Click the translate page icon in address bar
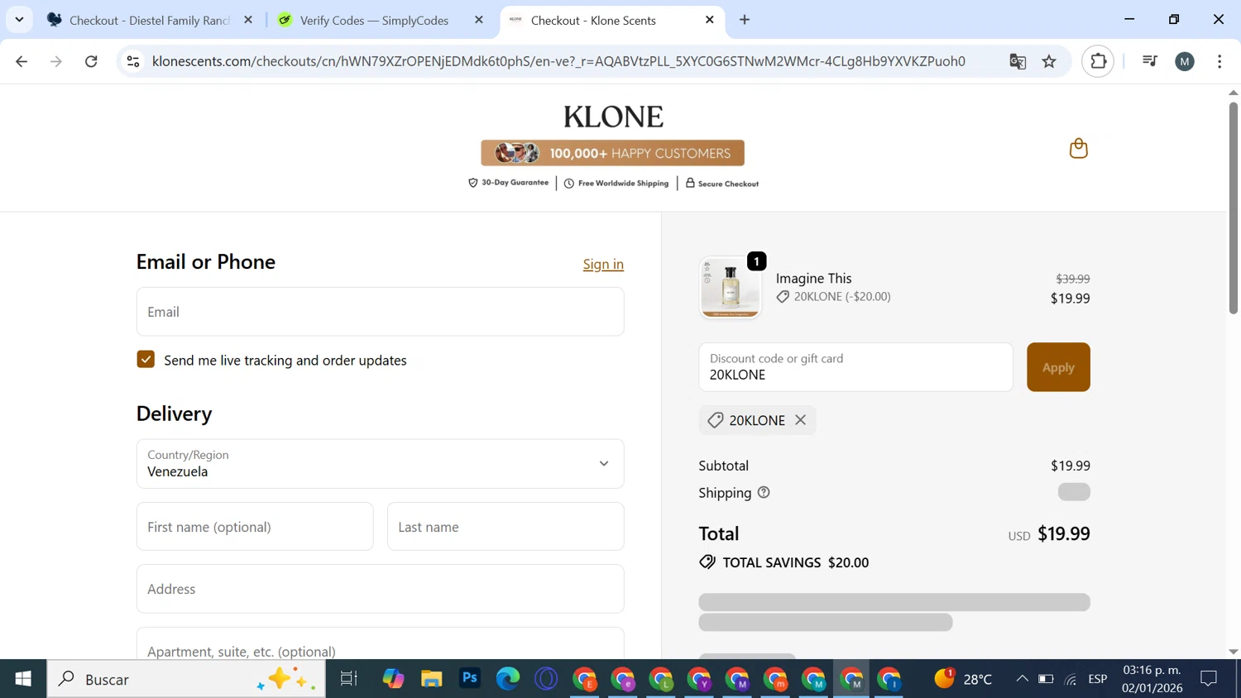This screenshot has width=1241, height=698. (1018, 61)
